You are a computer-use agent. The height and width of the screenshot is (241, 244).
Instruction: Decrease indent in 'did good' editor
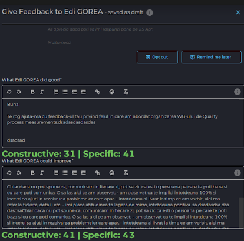point(74,92)
